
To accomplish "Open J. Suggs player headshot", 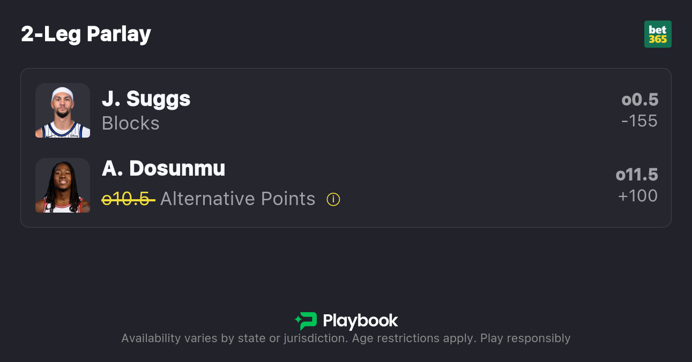I will (63, 110).
